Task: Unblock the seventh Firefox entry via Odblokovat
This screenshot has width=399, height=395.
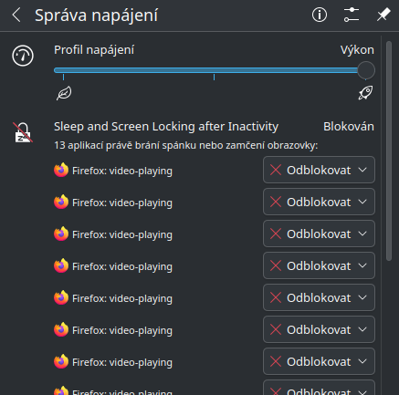Action: [x=310, y=361]
